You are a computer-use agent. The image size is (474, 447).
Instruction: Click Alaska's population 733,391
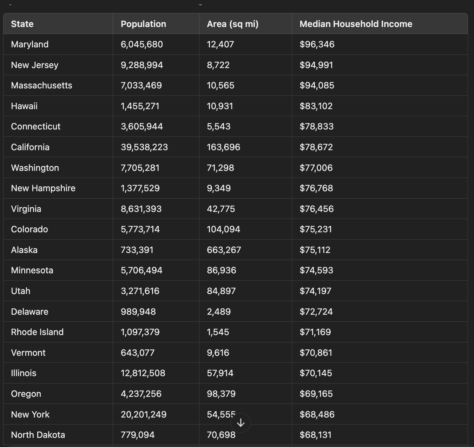137,250
